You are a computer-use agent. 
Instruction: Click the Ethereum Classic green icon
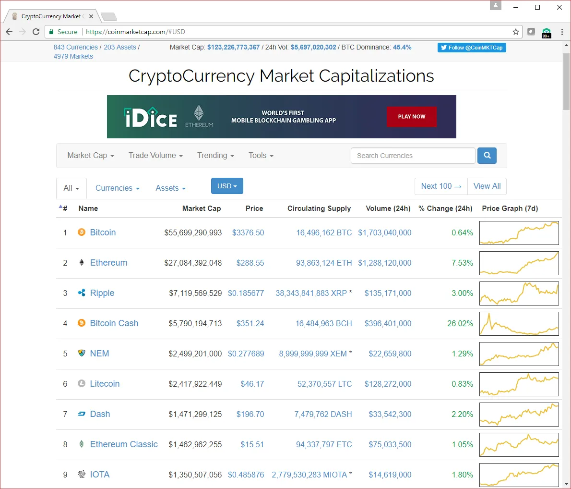[82, 444]
